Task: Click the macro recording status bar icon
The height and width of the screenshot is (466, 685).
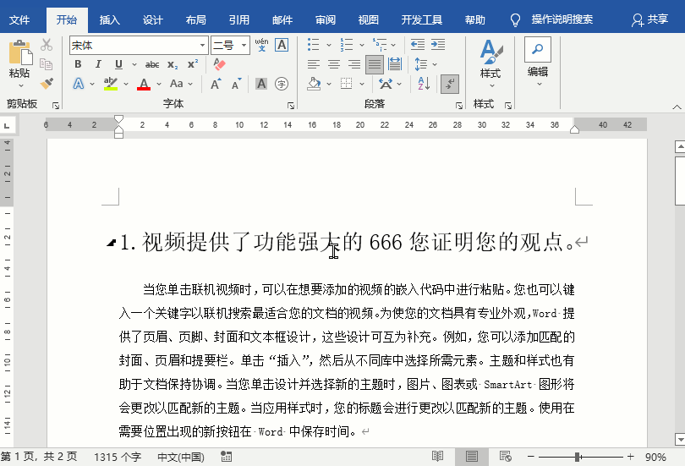Action: coord(227,457)
